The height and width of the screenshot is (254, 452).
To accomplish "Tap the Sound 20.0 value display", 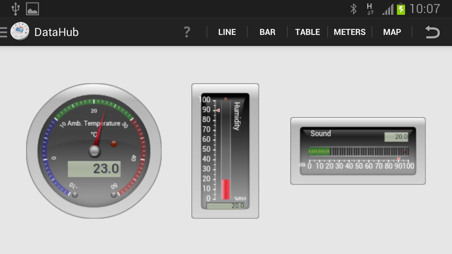I will point(396,137).
